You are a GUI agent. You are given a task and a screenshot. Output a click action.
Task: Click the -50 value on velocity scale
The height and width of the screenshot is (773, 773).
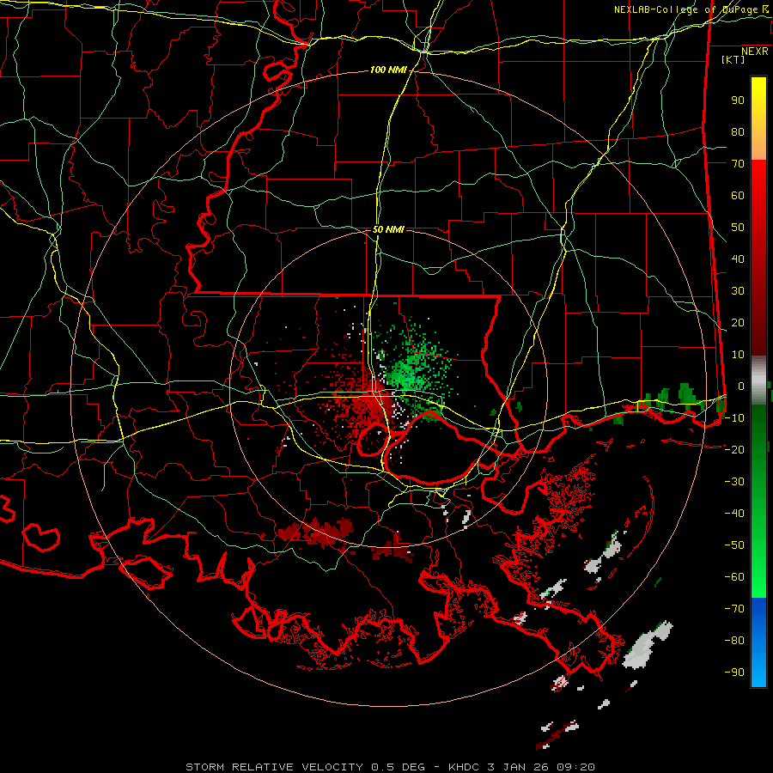coord(734,545)
